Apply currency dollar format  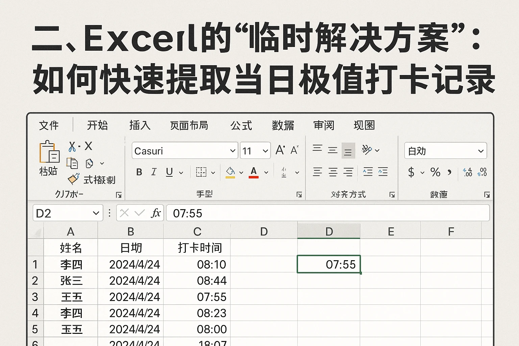tap(411, 172)
